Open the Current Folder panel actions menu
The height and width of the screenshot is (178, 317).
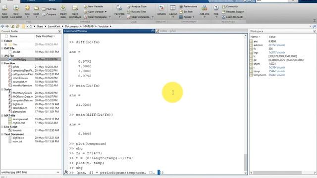tap(59, 31)
